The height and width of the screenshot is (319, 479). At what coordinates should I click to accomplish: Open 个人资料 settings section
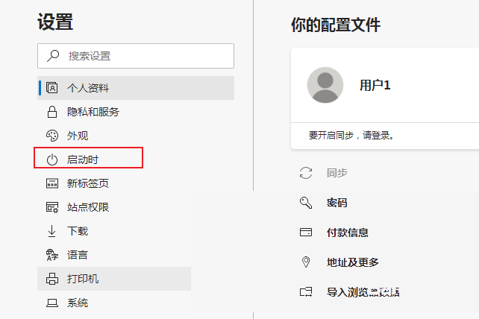click(x=136, y=88)
